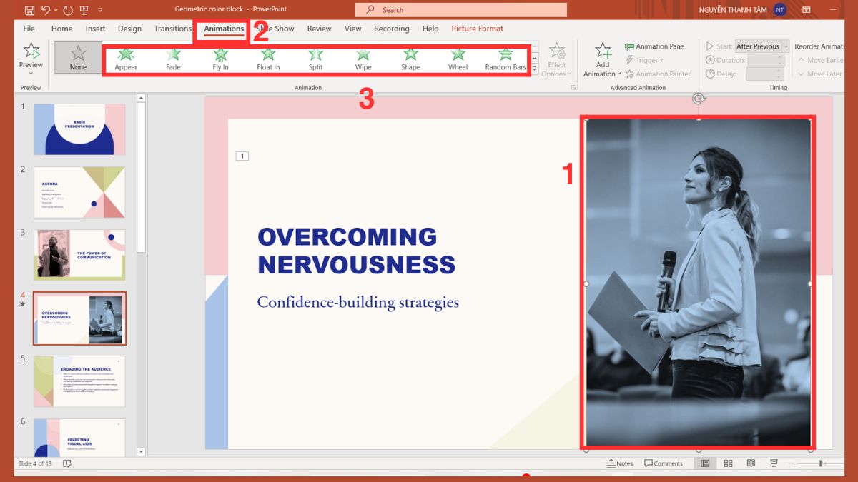858x482 pixels.
Task: Expand the animation gallery with More arrow
Action: (x=533, y=69)
